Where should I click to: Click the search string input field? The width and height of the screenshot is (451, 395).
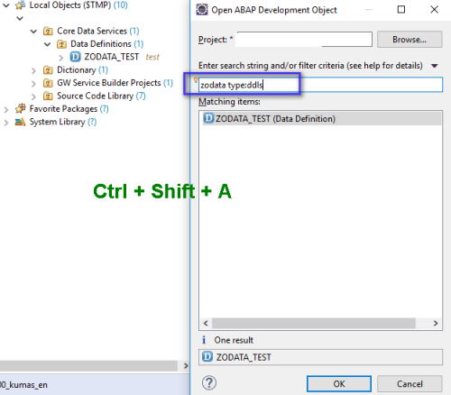tap(320, 85)
